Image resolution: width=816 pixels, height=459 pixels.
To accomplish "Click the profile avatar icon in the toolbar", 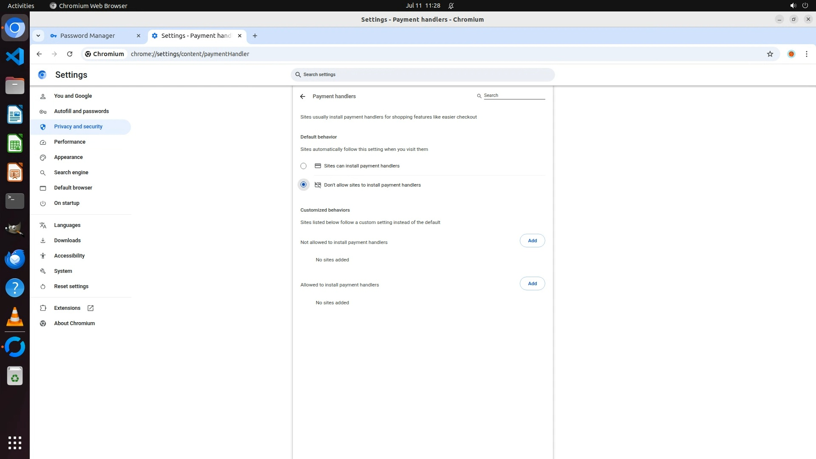I will tap(791, 54).
